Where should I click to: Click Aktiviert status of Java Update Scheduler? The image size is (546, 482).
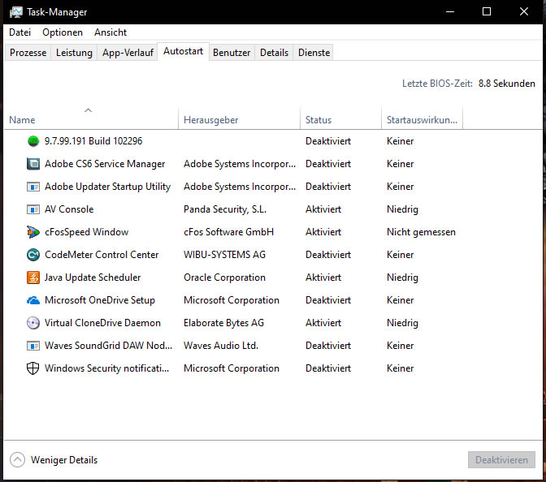(323, 278)
